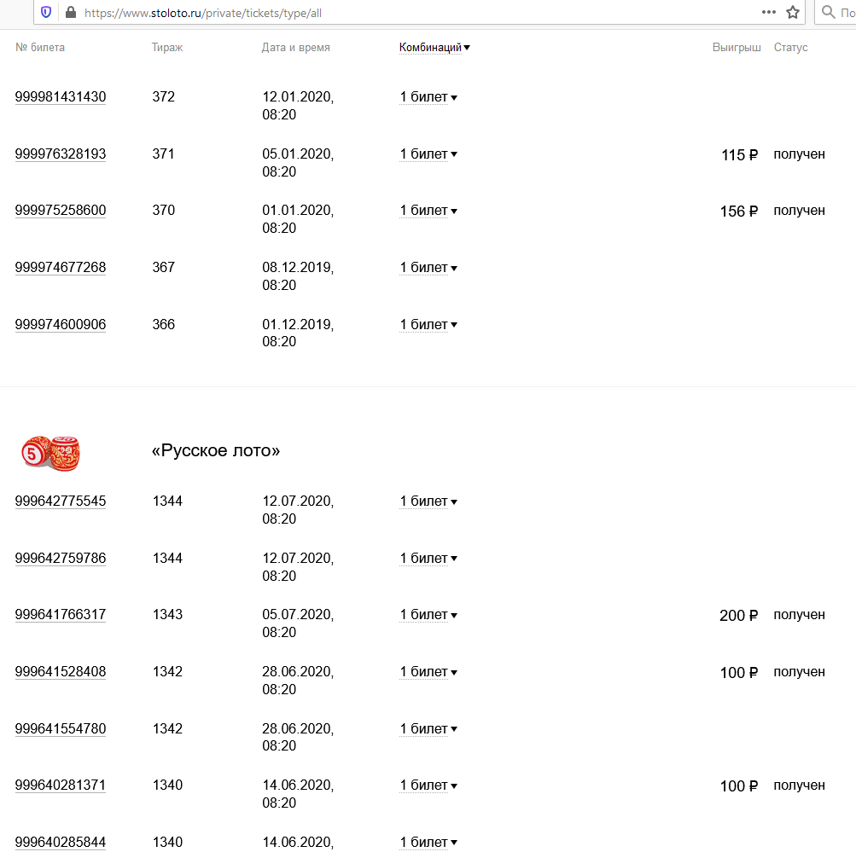Image resolution: width=856 pixels, height=852 pixels.
Task: Expand 1 билет for ticket 999975258600
Action: [x=428, y=211]
